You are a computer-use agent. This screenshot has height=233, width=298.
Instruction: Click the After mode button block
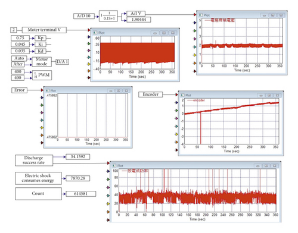(x=18, y=64)
